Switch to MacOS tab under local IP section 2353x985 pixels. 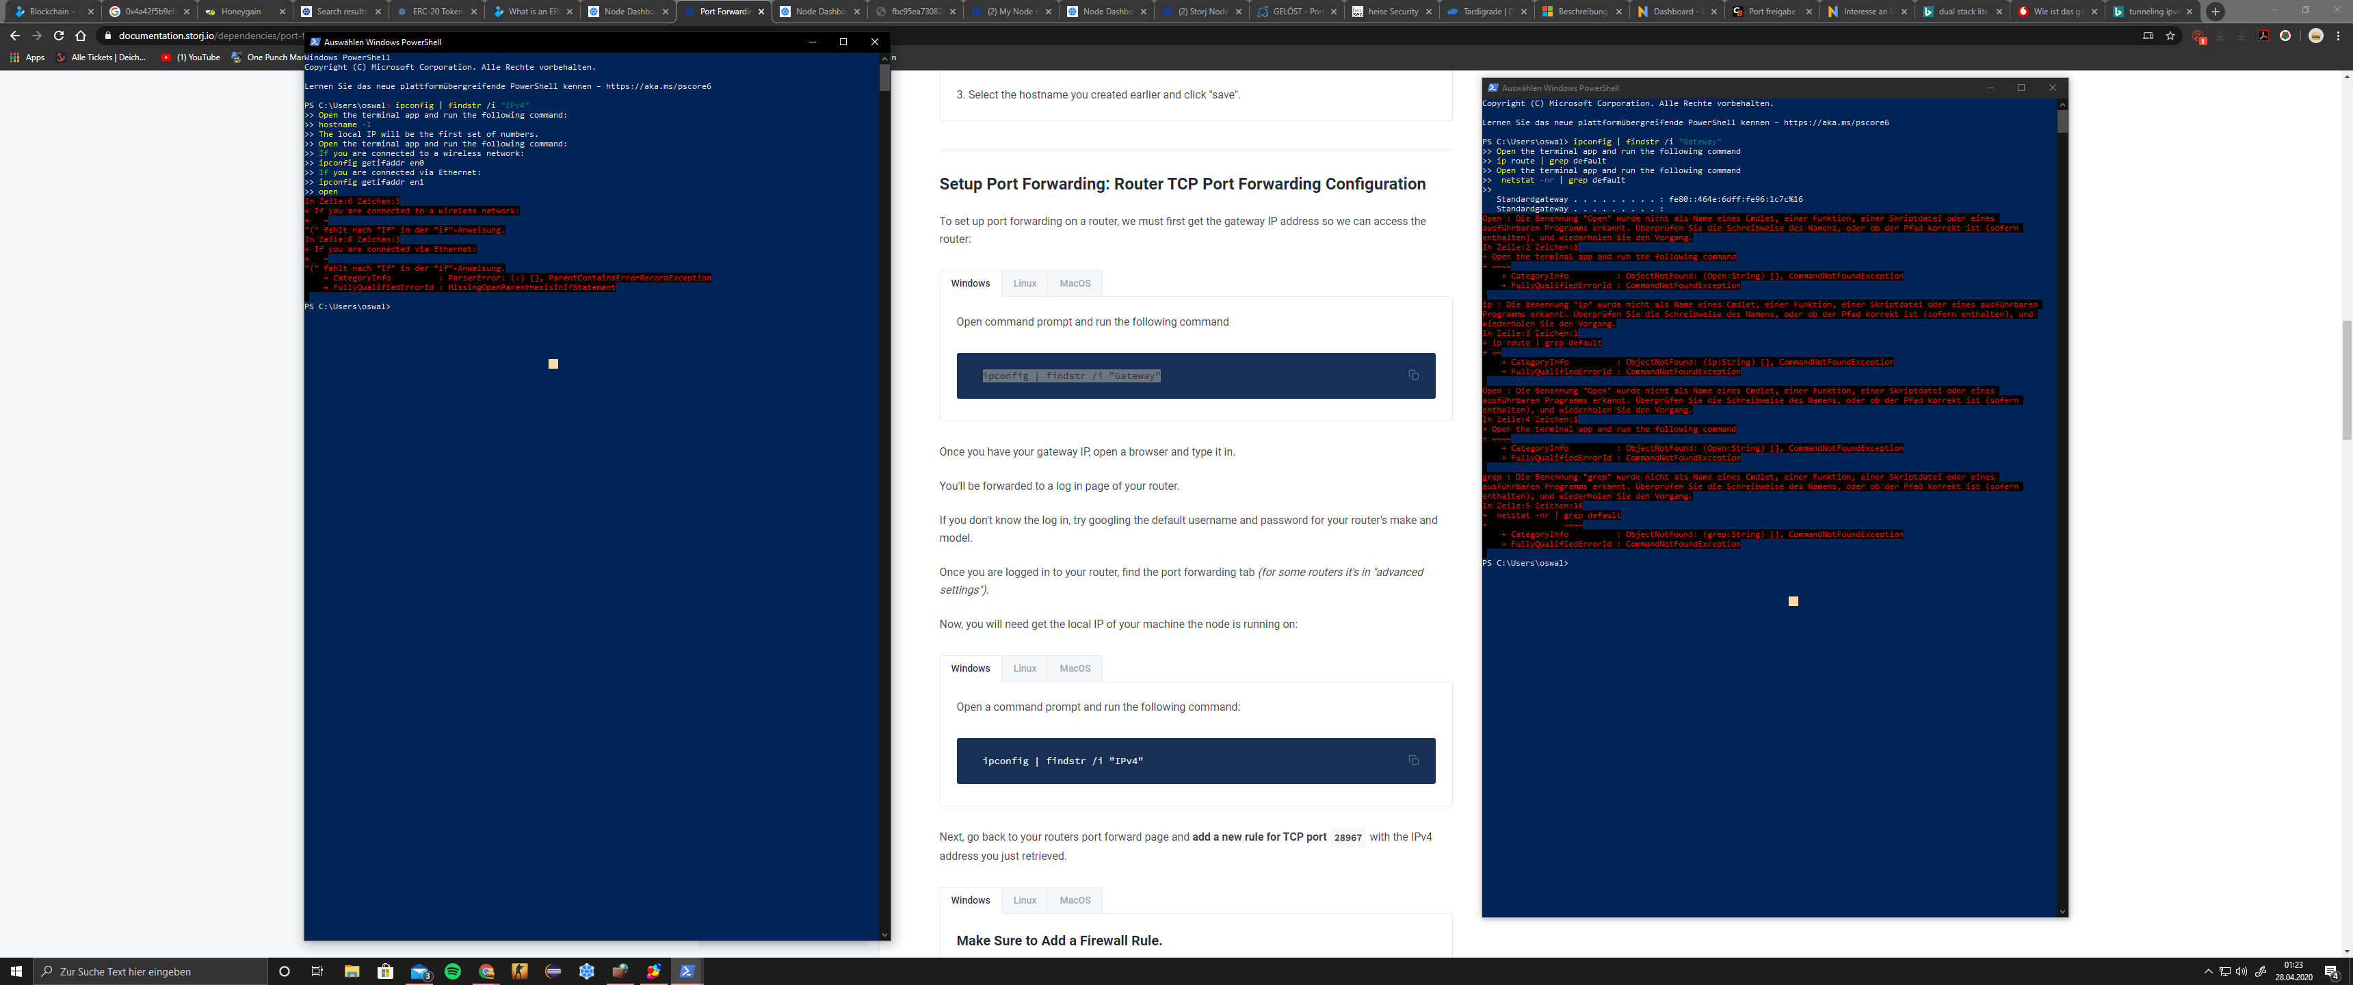pyautogui.click(x=1075, y=668)
